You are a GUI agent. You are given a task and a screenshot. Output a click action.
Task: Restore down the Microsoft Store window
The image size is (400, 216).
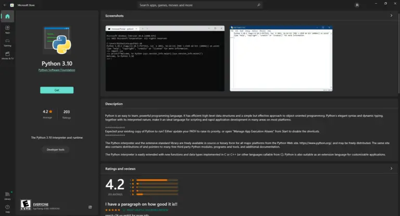coord(385,4)
